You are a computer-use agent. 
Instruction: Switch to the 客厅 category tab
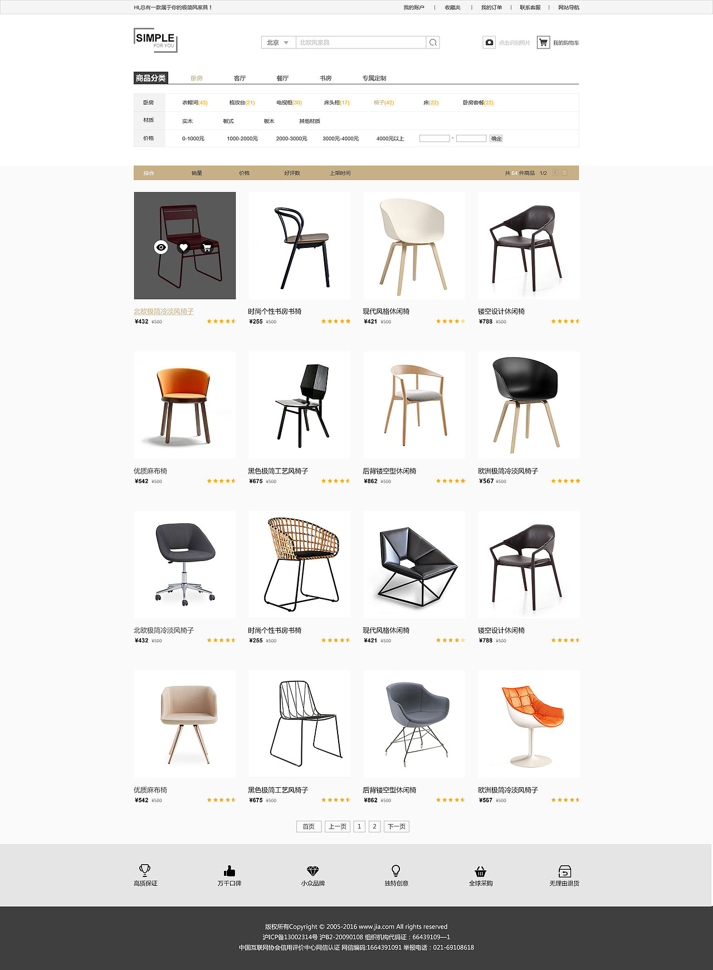(x=240, y=79)
